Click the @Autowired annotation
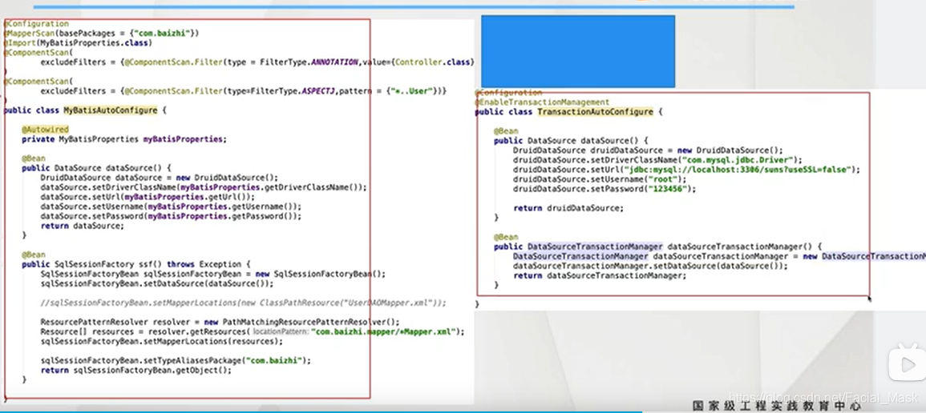 point(46,130)
